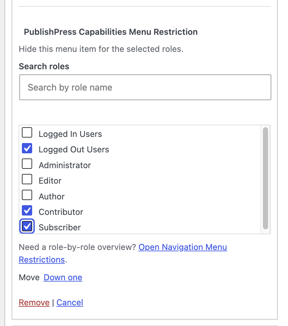Viewport: 288px width, 326px height.
Task: Click the Search roles label
Action: 44,67
